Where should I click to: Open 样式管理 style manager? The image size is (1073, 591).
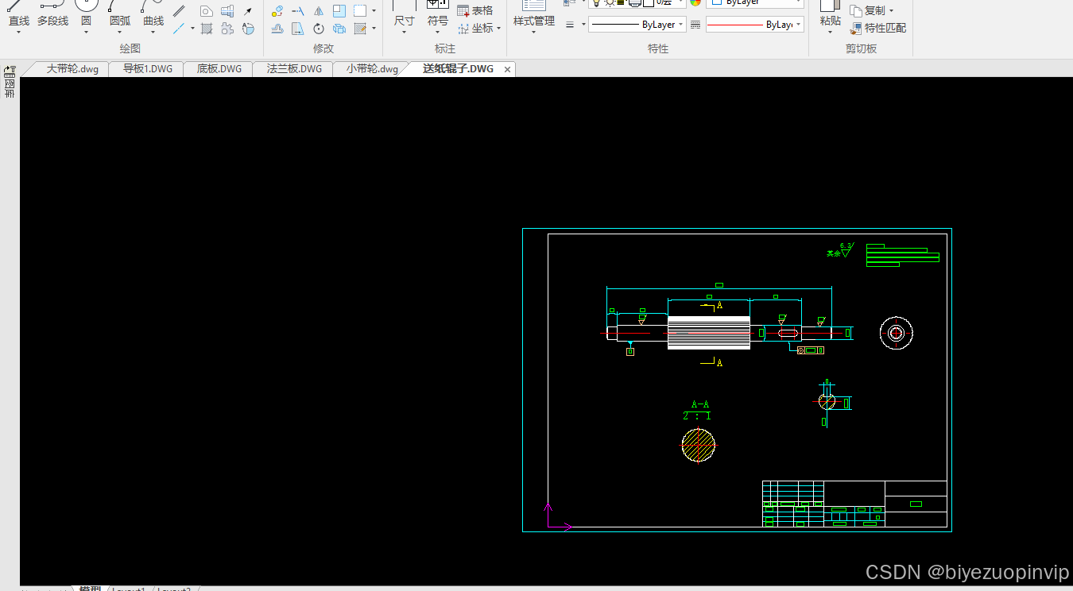(x=533, y=14)
